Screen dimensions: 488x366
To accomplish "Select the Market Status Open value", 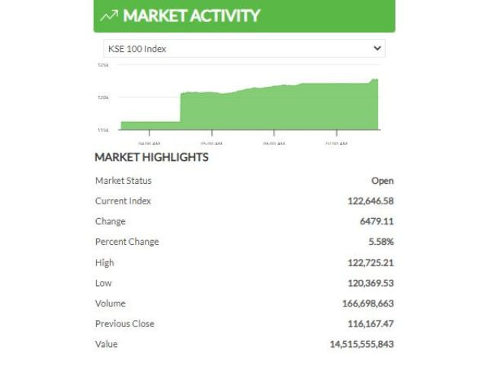I will [383, 181].
